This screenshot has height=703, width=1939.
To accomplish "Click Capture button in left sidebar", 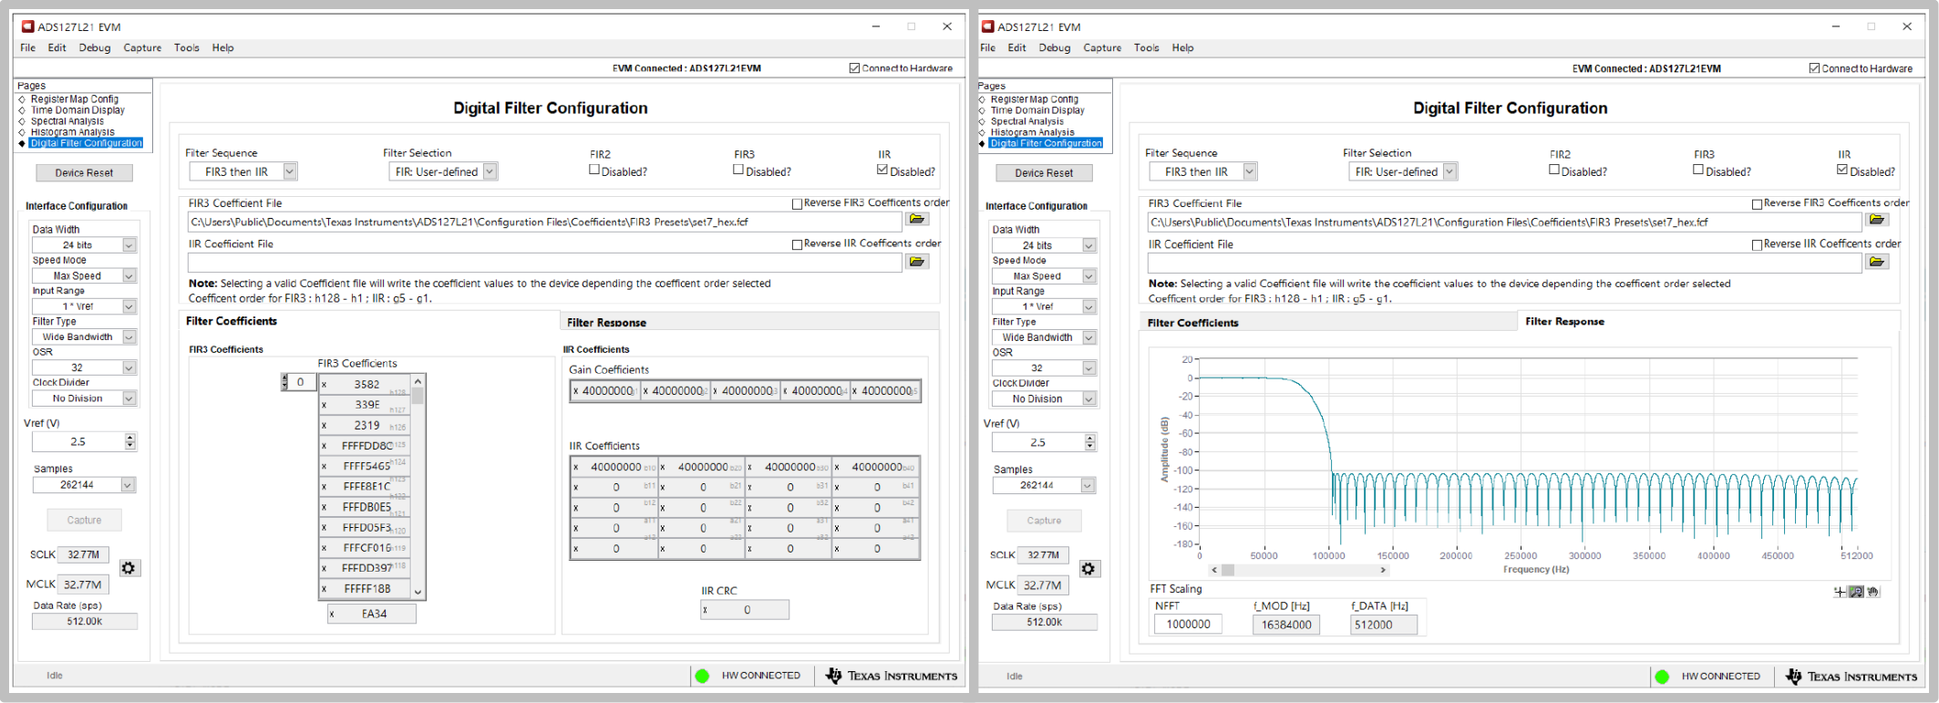I will [84, 520].
